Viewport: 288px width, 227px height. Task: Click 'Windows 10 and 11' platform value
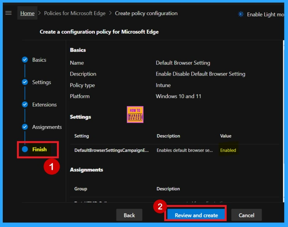click(178, 96)
